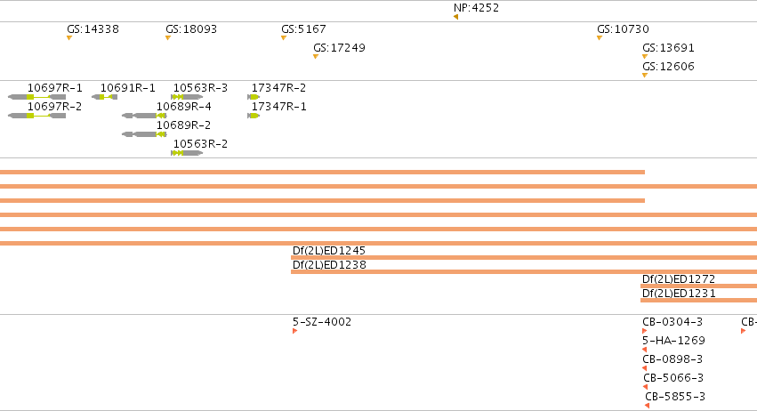This screenshot has height=411, width=757.
Task: Click the 10563R-2 label text
Action: pos(200,144)
